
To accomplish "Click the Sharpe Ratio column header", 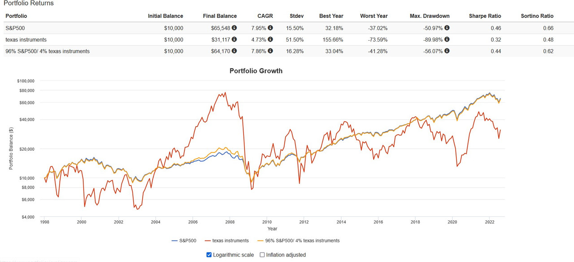I will tap(485, 16).
